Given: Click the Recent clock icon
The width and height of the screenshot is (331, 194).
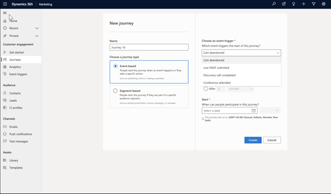Looking at the screenshot, I should [x=5, y=28].
